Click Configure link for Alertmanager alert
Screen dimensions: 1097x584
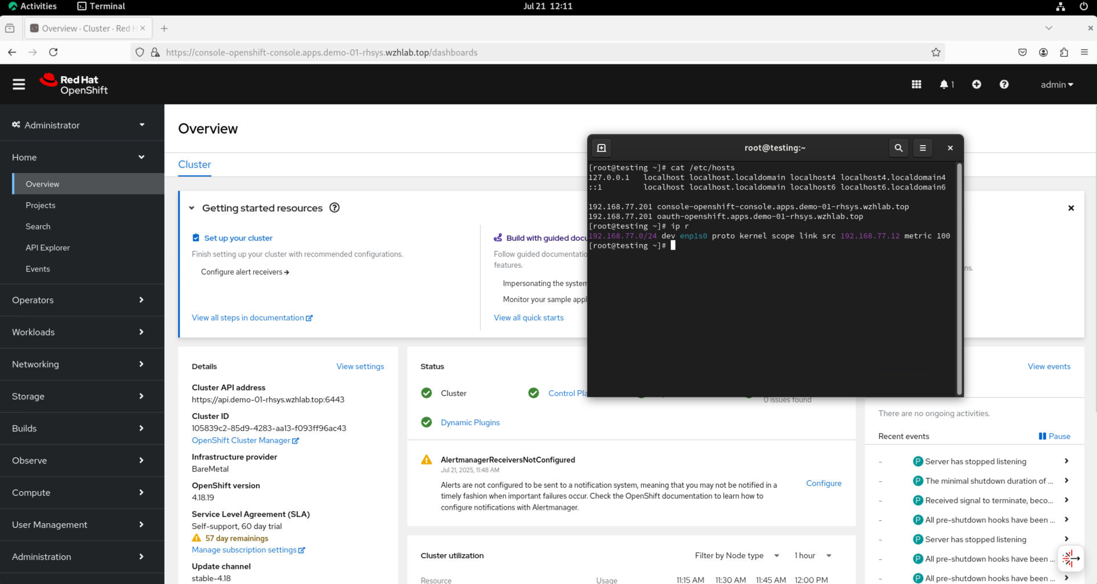click(x=823, y=483)
